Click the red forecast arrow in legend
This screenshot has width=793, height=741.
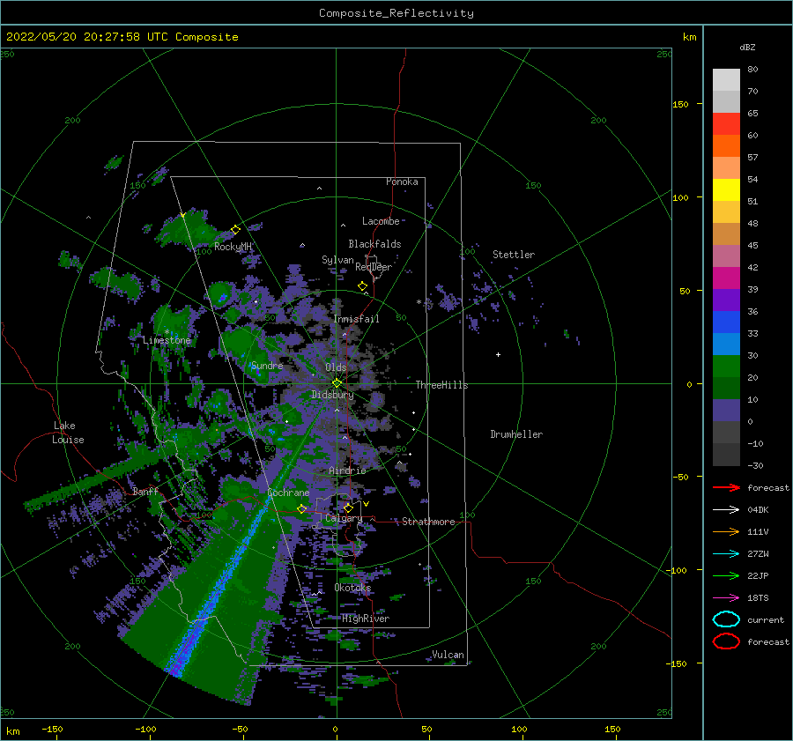tap(726, 487)
